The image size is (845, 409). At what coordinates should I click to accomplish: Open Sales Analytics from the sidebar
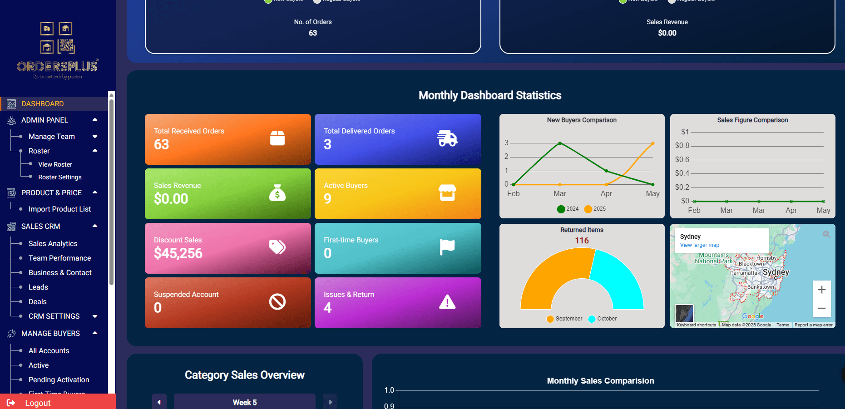pyautogui.click(x=53, y=243)
